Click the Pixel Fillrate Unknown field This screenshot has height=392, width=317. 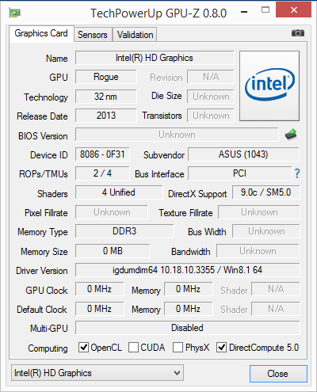[x=112, y=212]
